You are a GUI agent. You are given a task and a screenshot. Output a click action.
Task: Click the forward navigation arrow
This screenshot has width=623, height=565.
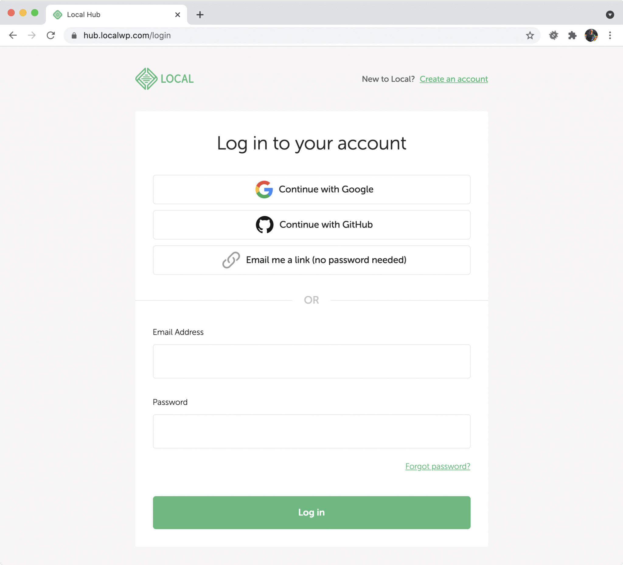(32, 35)
